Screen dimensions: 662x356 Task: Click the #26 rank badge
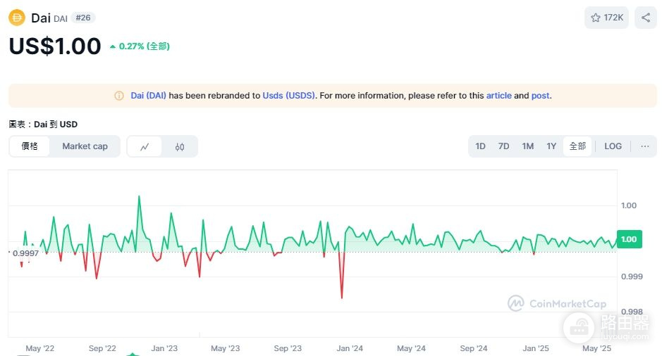click(82, 18)
